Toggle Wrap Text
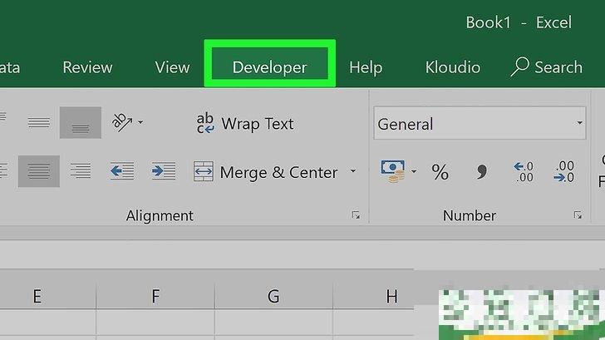The width and height of the screenshot is (605, 340). pyautogui.click(x=244, y=123)
